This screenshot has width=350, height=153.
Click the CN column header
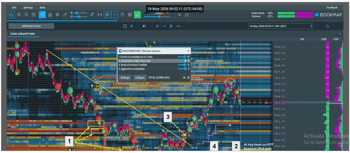tap(302, 39)
